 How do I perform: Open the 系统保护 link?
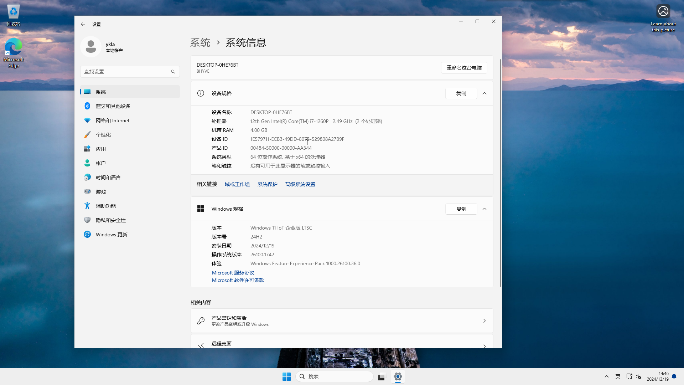click(268, 184)
